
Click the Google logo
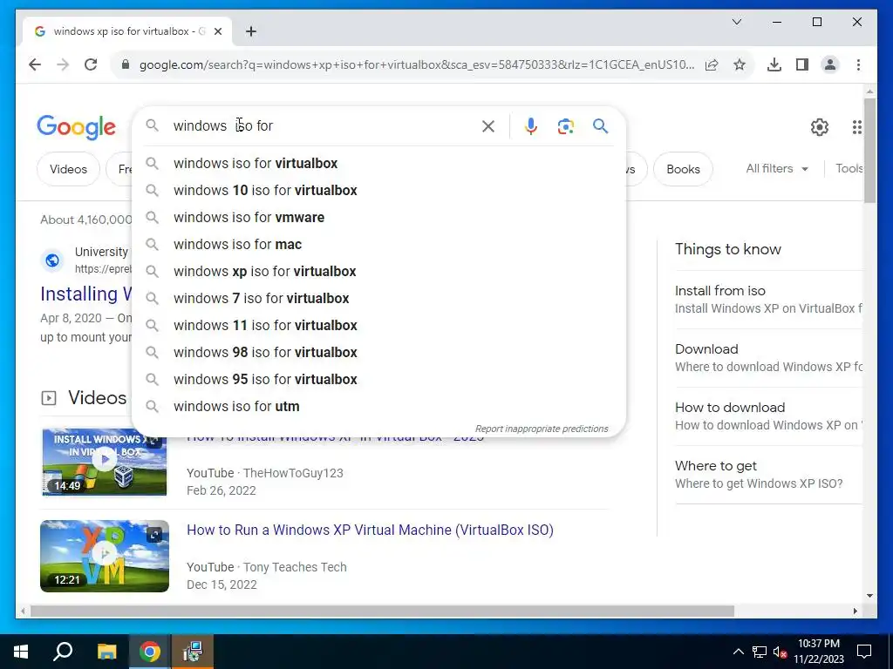[77, 127]
